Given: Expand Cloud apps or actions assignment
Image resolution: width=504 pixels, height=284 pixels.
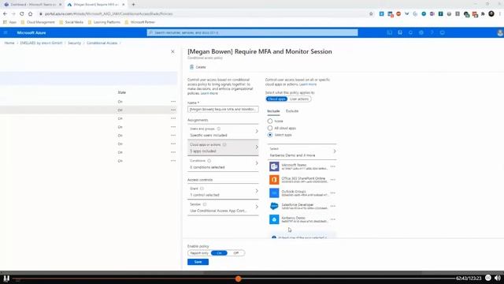Looking at the screenshot, I should pos(223,148).
